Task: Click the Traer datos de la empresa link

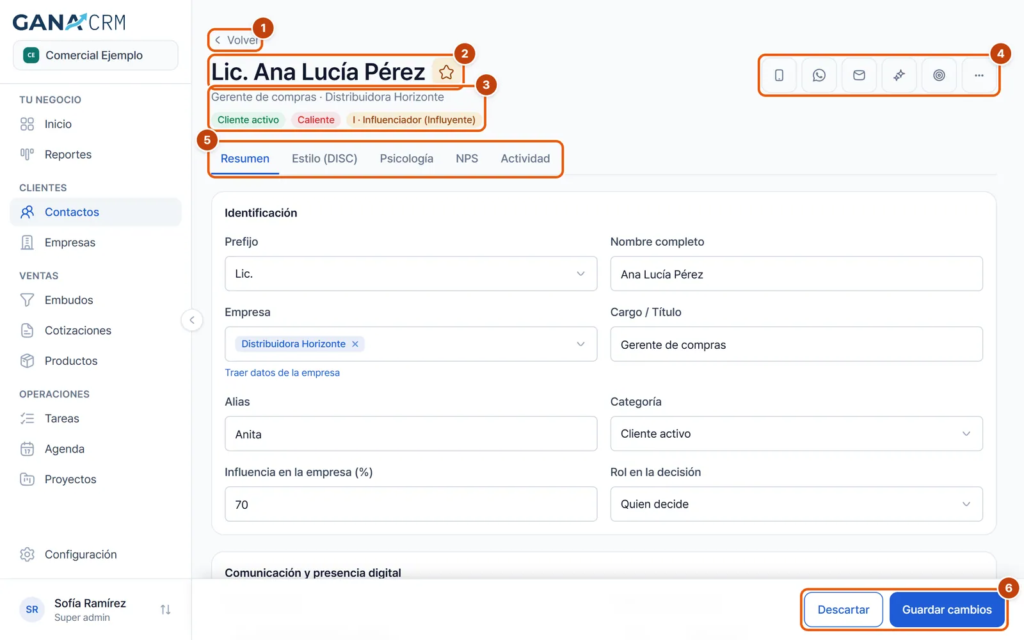Action: point(282,372)
